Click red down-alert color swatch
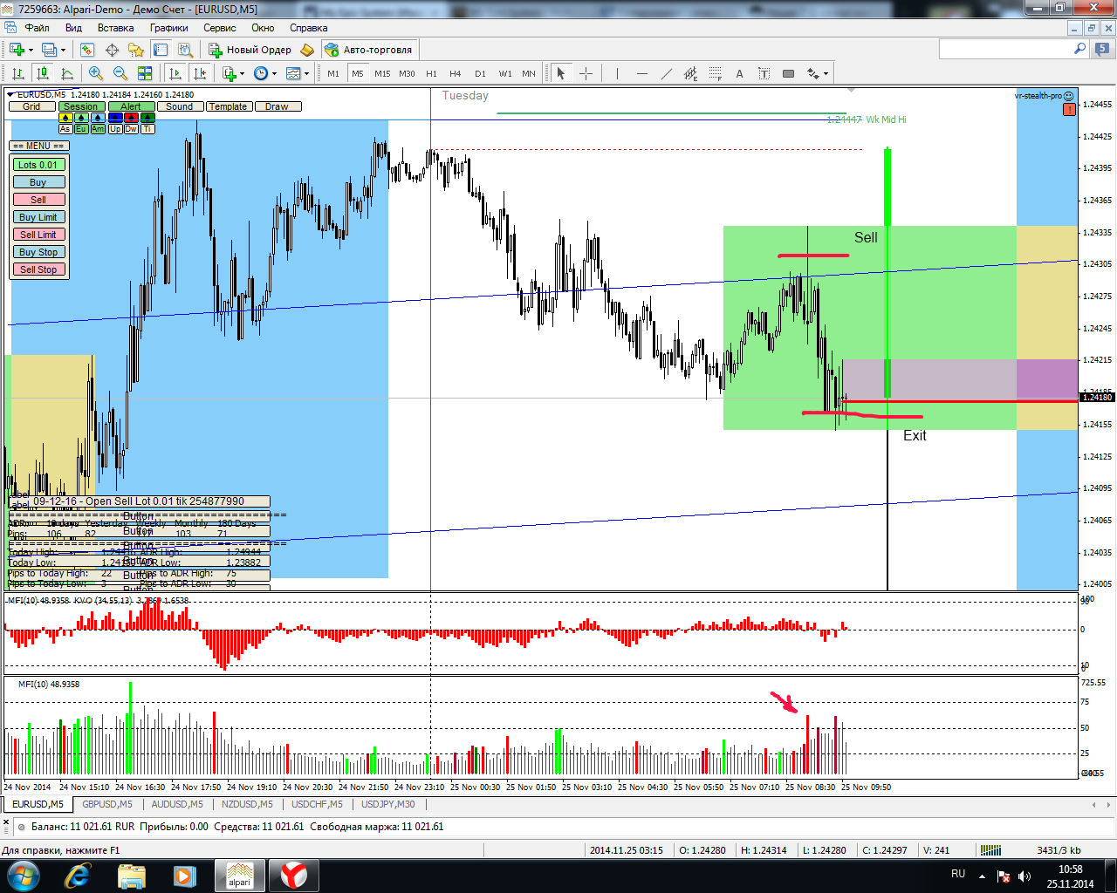The width and height of the screenshot is (1117, 893). click(x=131, y=118)
